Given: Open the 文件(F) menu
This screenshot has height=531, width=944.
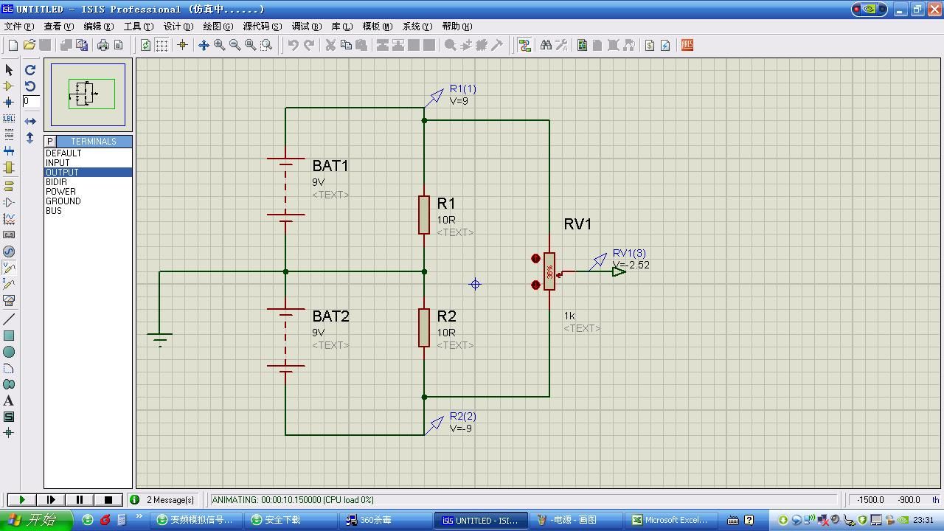Looking at the screenshot, I should [18, 26].
